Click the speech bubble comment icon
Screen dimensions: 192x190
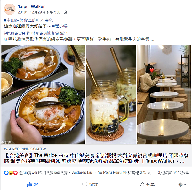pos(85,184)
